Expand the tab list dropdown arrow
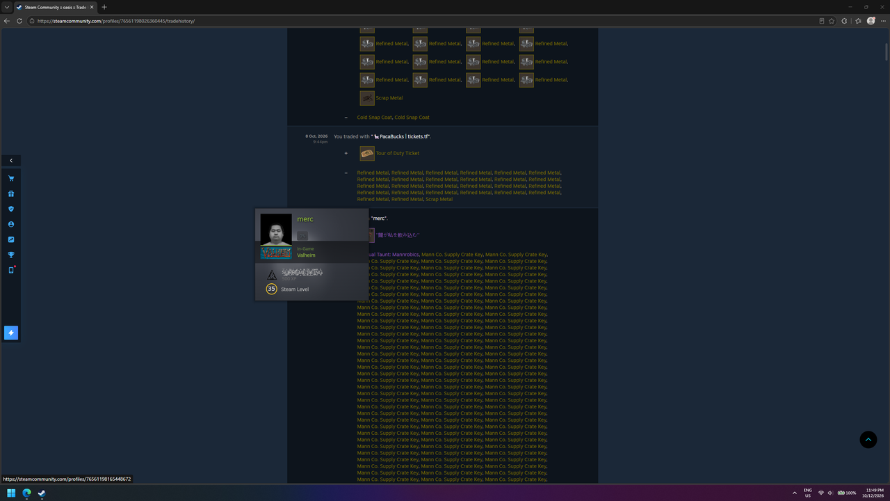 tap(6, 7)
